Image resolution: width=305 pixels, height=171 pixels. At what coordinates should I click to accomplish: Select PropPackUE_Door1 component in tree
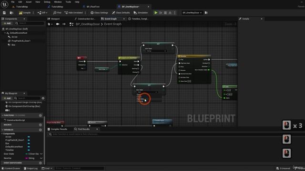(x=21, y=41)
